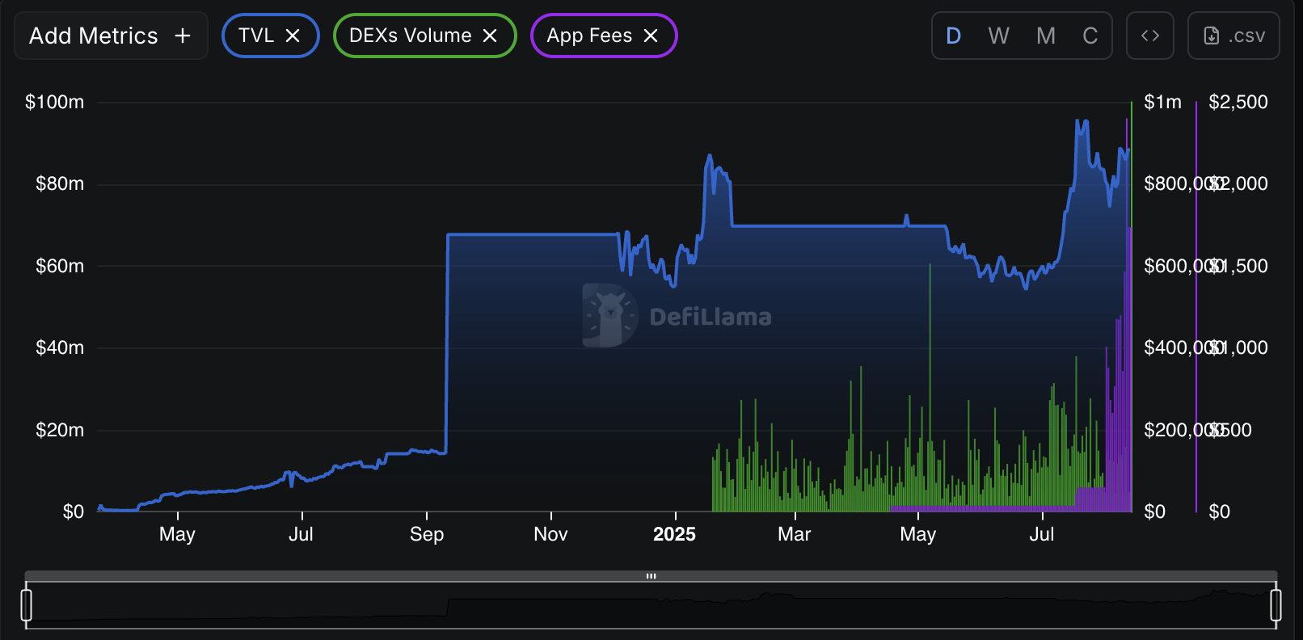This screenshot has height=640, width=1303.
Task: Remove DEXs Volume metric via X icon
Action: point(490,36)
